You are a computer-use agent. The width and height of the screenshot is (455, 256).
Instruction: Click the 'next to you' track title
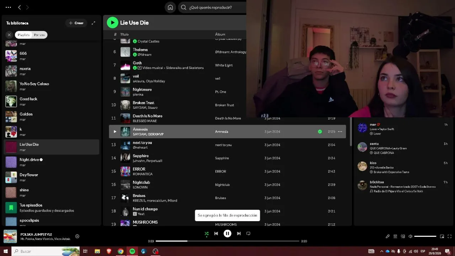tap(142, 143)
